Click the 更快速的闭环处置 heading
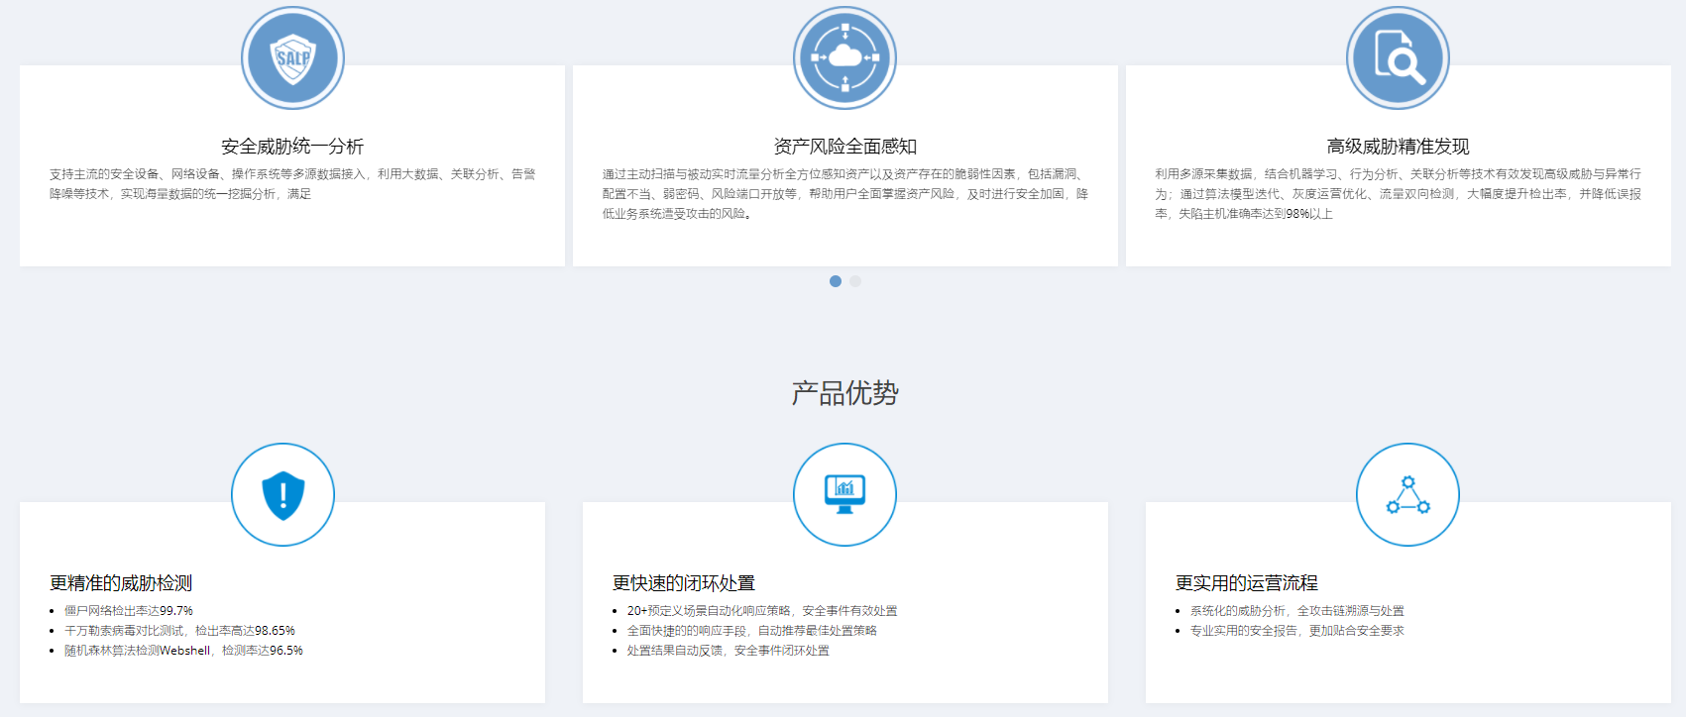The height and width of the screenshot is (717, 1686). [x=684, y=583]
